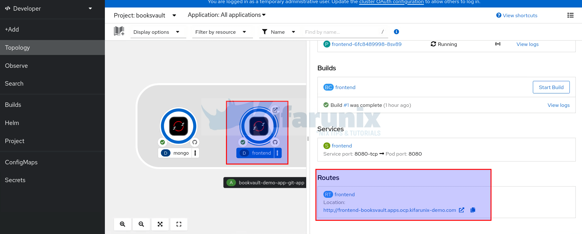Open the Developer perspective switcher
582x234 pixels.
[49, 9]
